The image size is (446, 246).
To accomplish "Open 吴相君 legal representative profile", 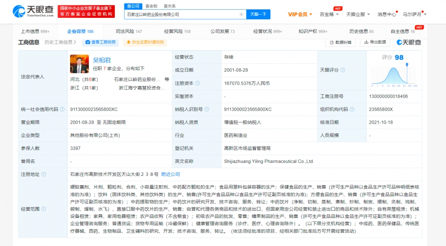I will tap(102, 60).
